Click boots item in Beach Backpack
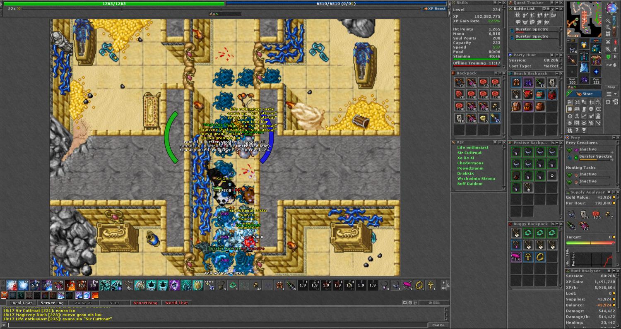Viewport: 621px width, 329px height. pos(516,82)
